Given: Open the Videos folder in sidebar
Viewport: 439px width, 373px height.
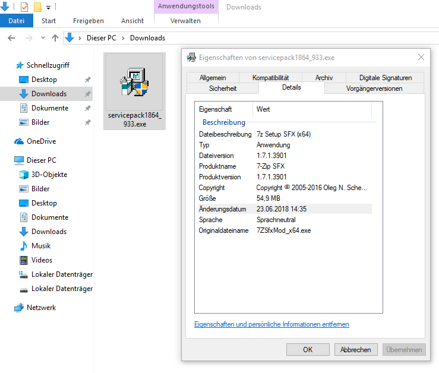Looking at the screenshot, I should tap(42, 260).
